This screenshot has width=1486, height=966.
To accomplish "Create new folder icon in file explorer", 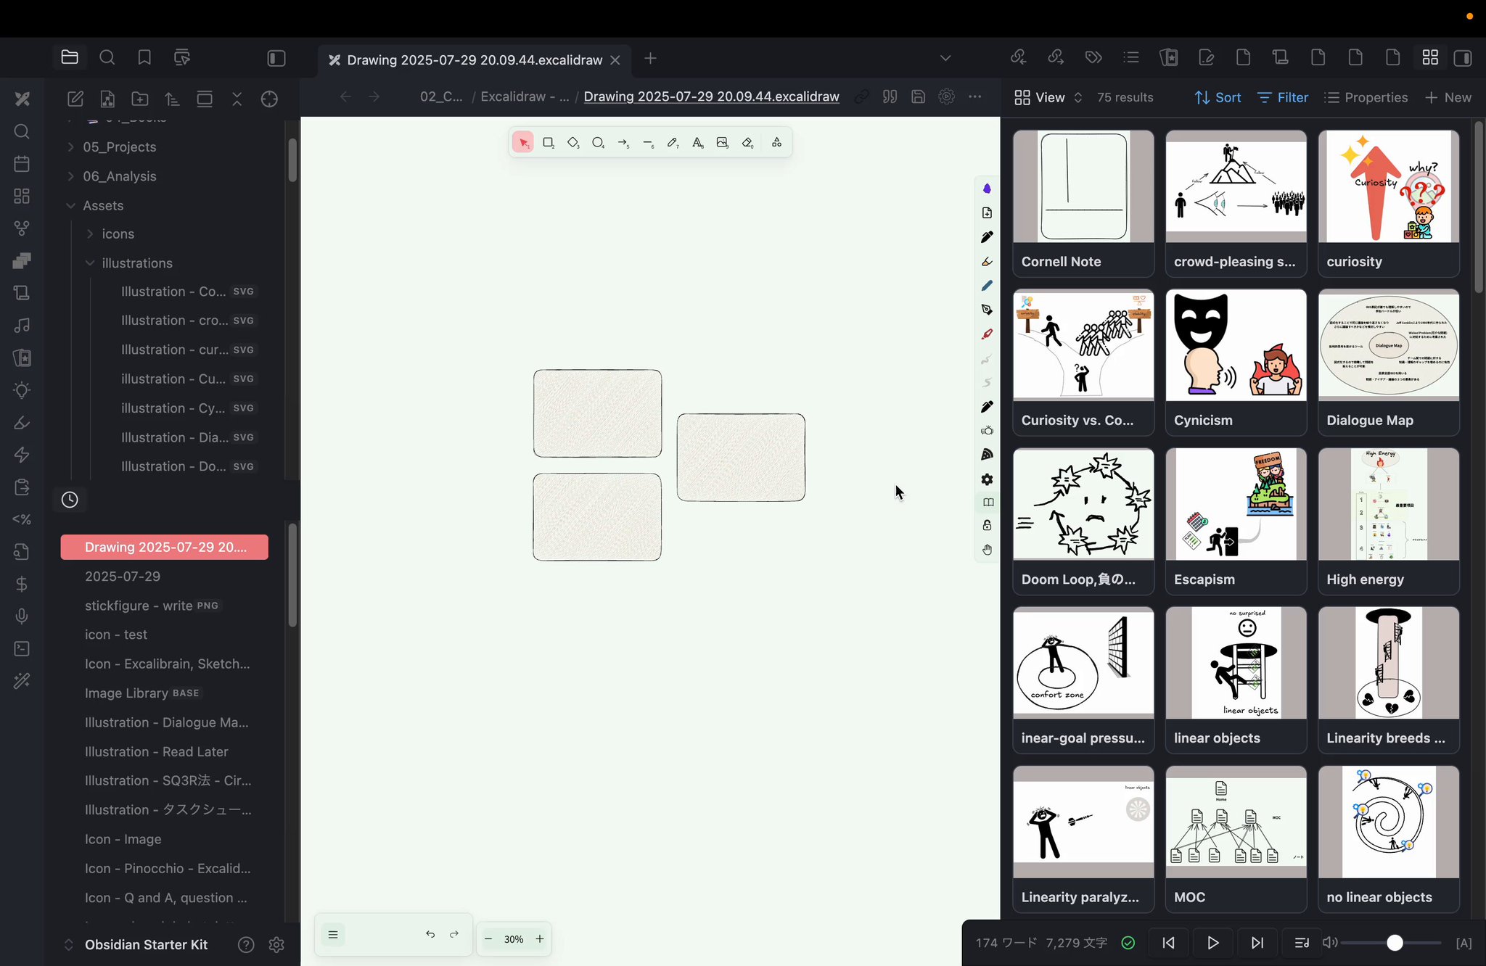I will coord(139,99).
